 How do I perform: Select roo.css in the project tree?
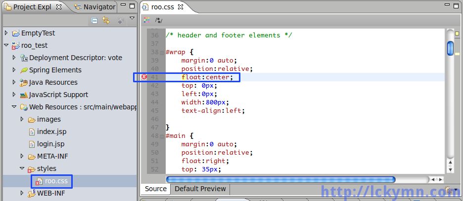(56, 181)
